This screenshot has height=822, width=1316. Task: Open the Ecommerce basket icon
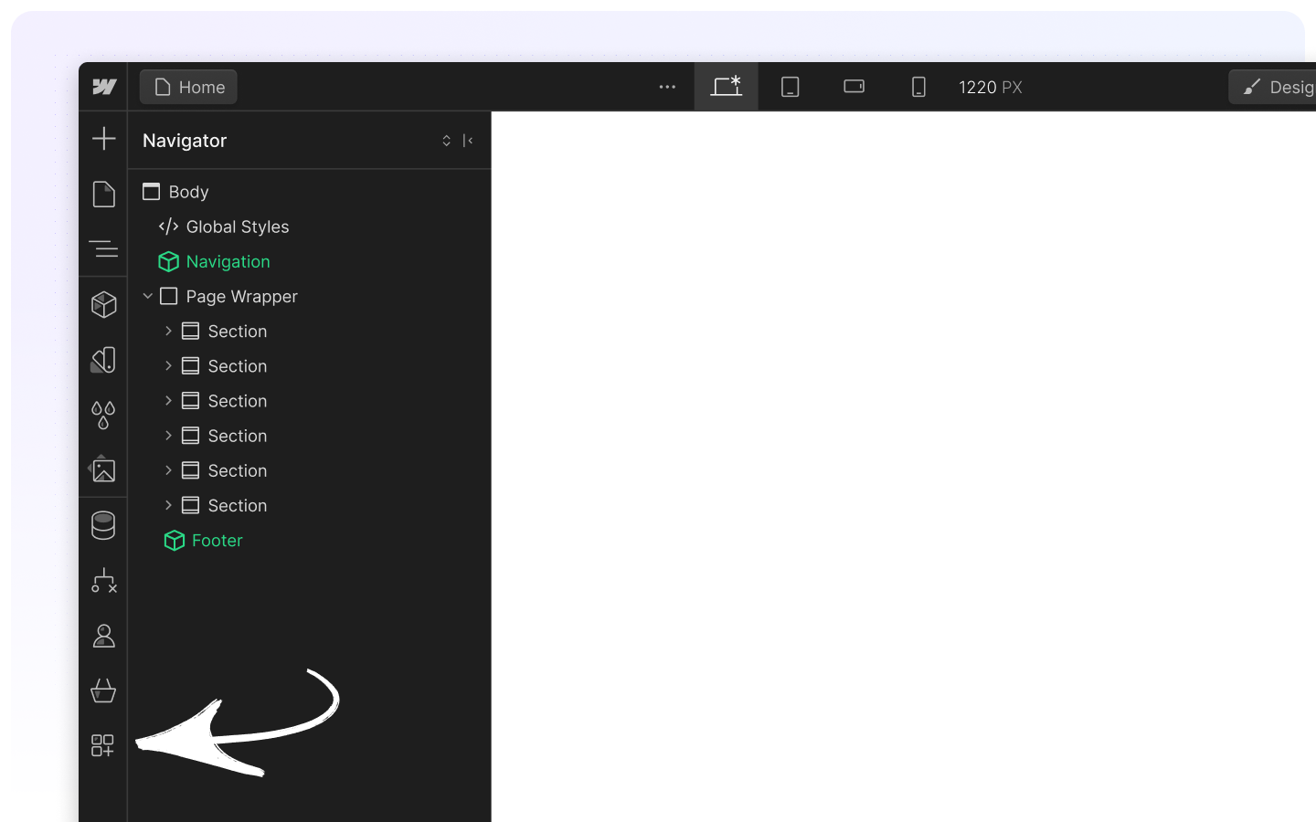tap(103, 690)
